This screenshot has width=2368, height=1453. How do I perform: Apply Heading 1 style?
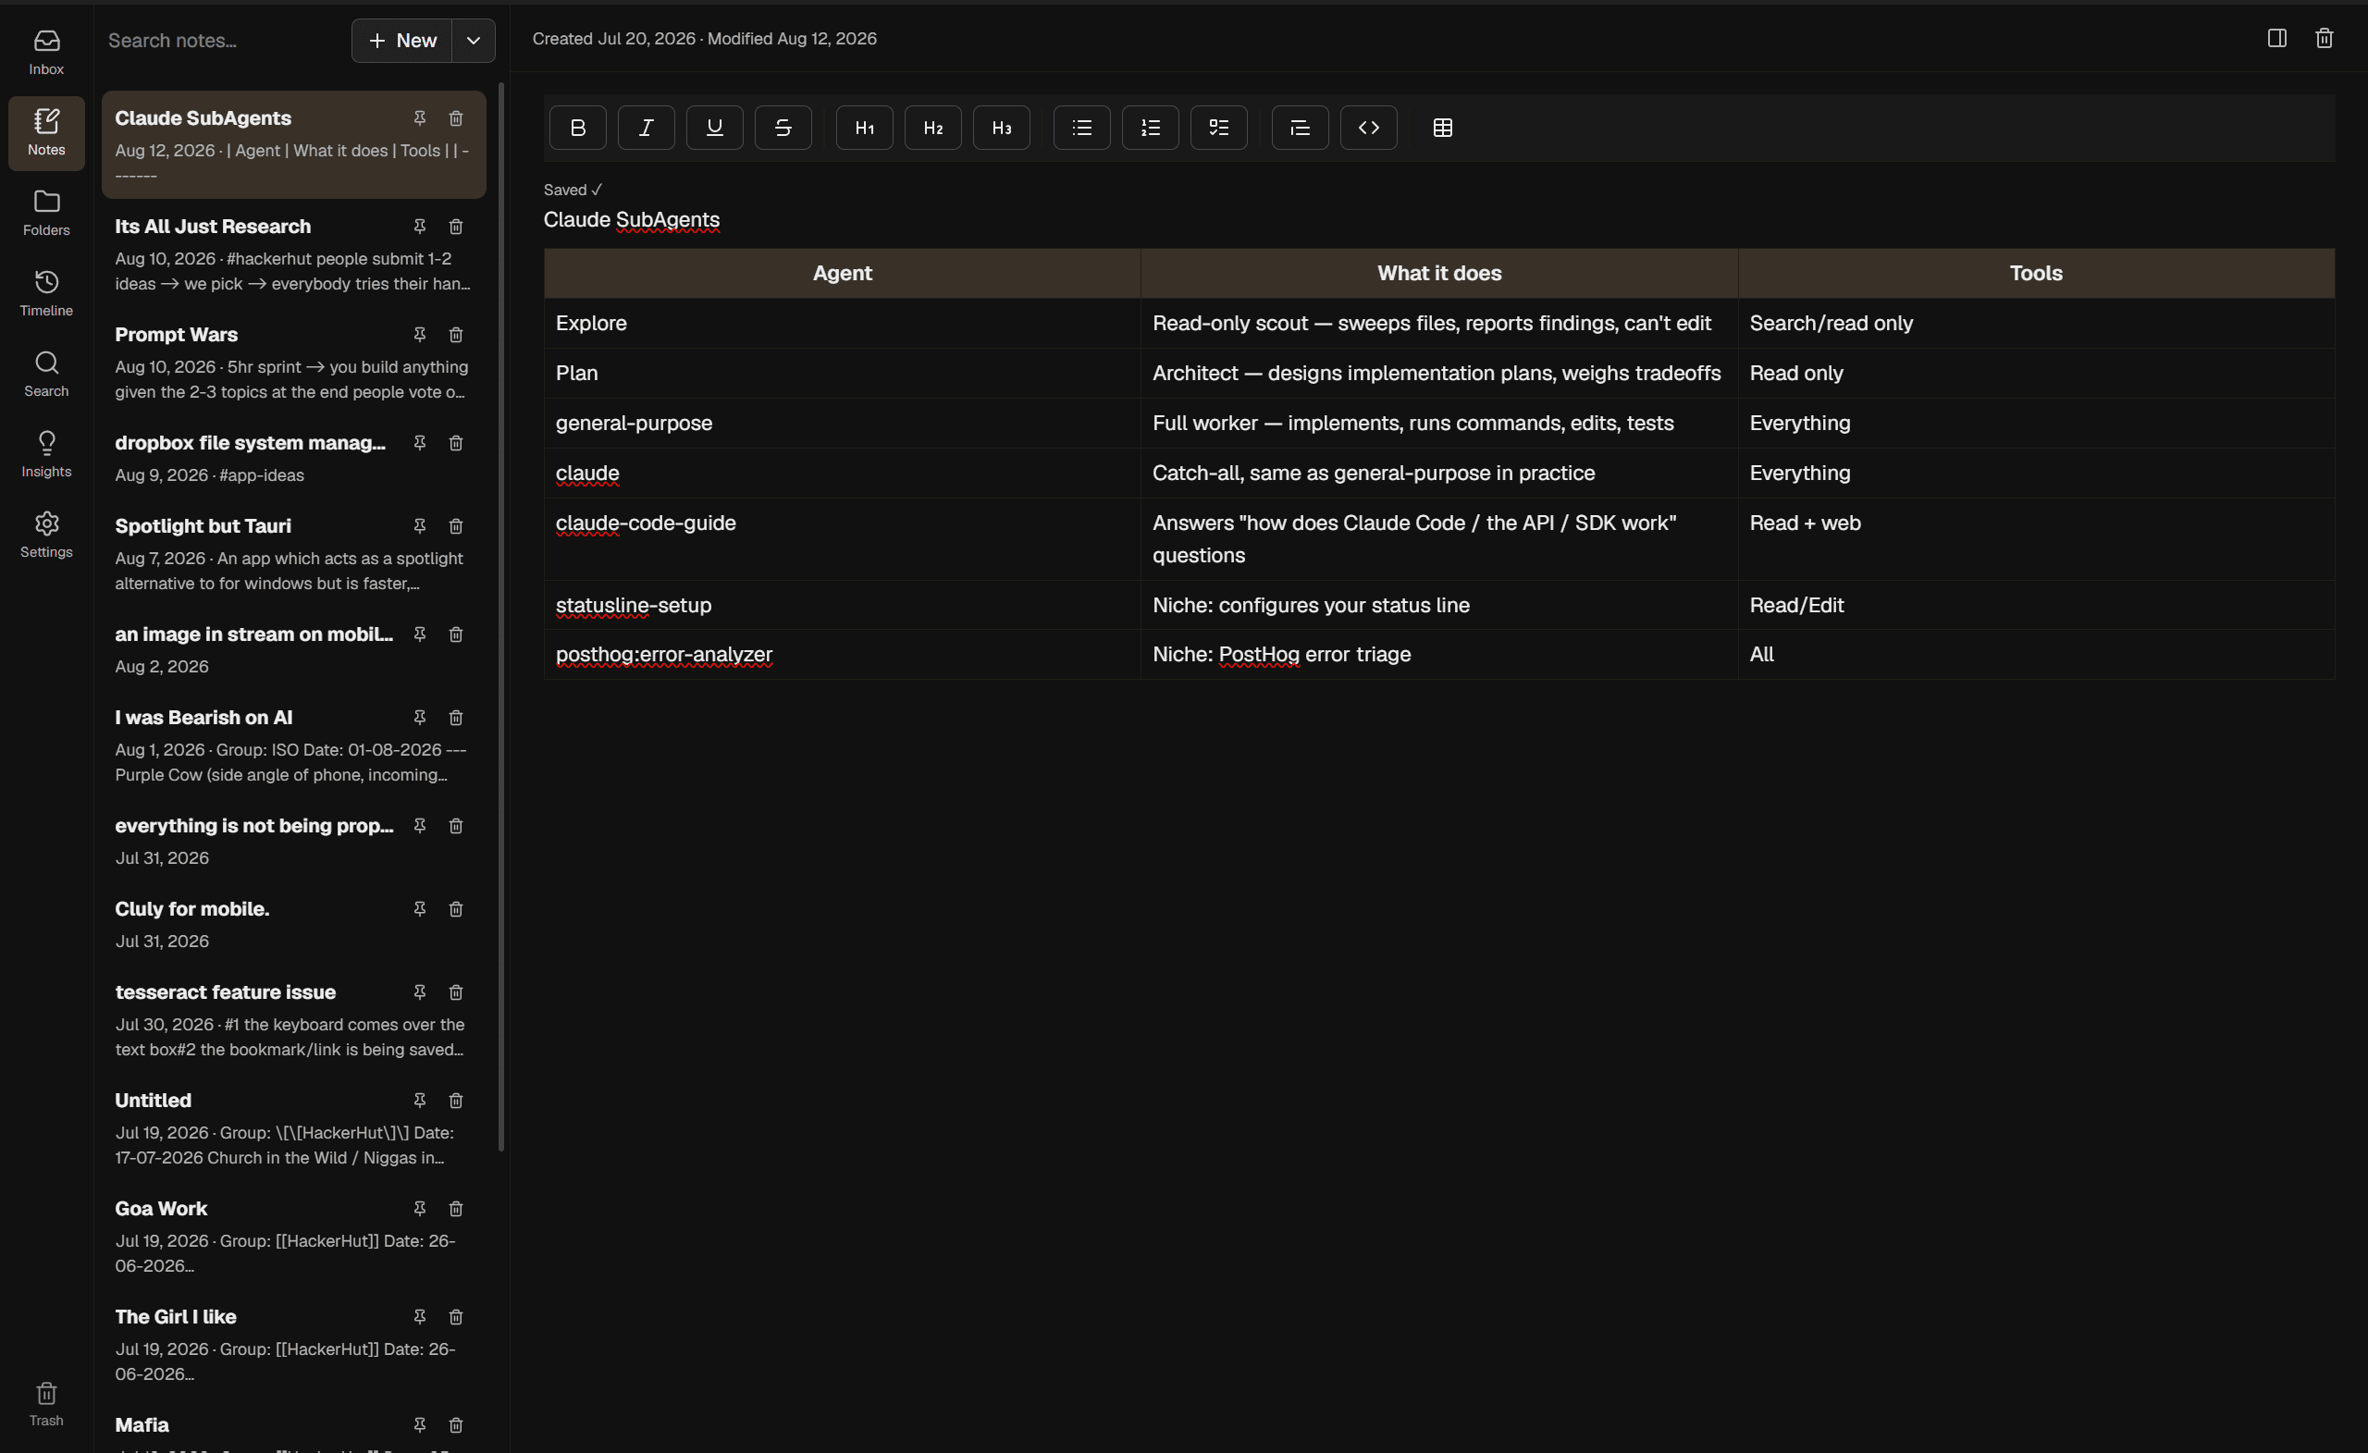(864, 128)
